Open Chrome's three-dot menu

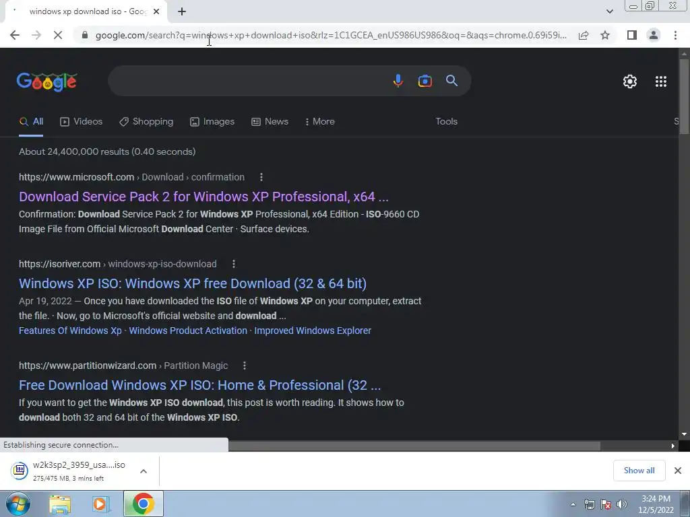675,35
